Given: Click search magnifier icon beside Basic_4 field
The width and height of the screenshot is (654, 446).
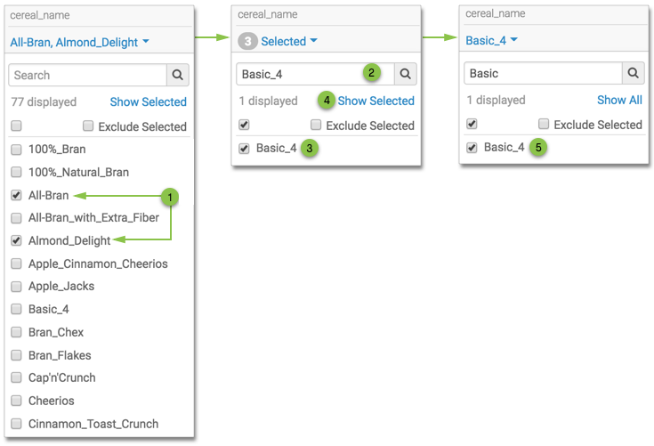Looking at the screenshot, I should 405,75.
